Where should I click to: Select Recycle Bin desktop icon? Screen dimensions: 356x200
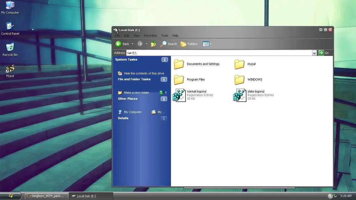pyautogui.click(x=10, y=47)
